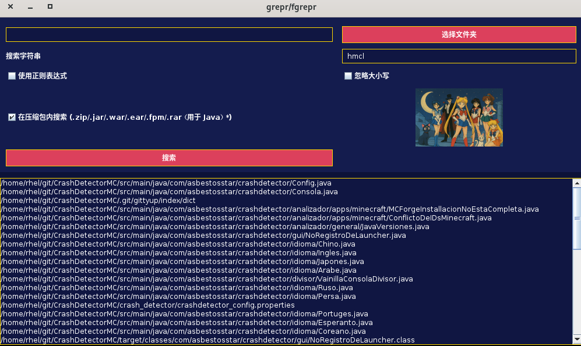The image size is (581, 346).
Task: Select the Consola.java result line
Action: pyautogui.click(x=169, y=192)
